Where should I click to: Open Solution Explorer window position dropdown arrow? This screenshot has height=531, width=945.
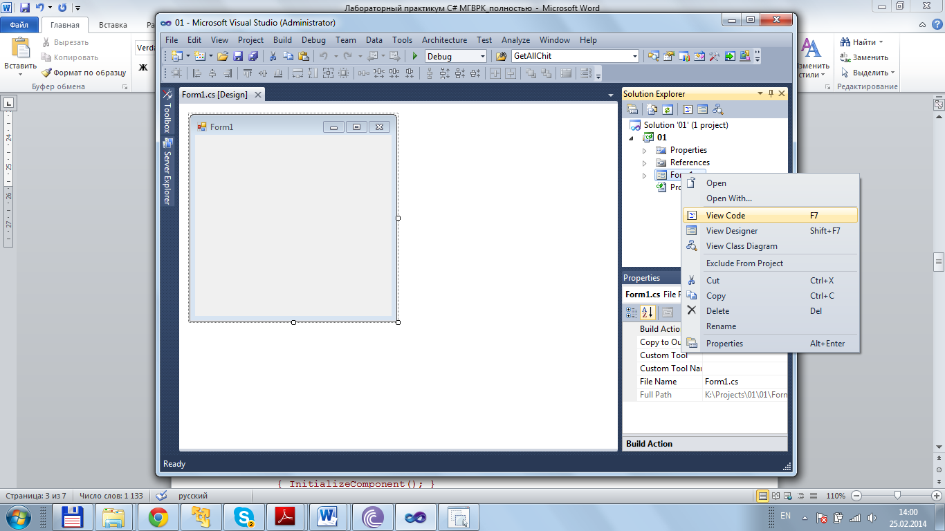[760, 93]
